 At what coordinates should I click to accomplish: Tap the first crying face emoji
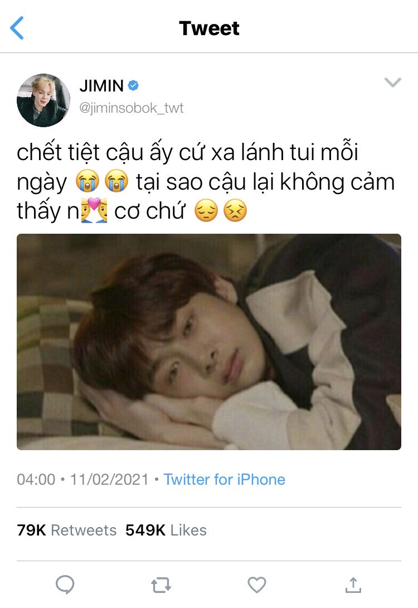[88, 181]
